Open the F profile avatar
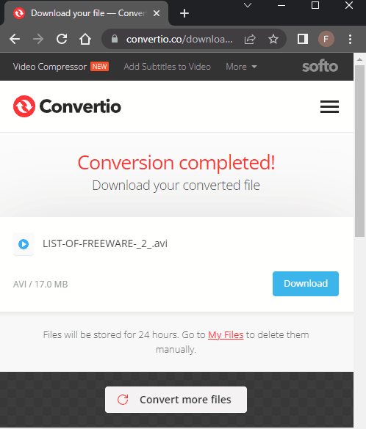This screenshot has width=366, height=429. click(x=326, y=39)
